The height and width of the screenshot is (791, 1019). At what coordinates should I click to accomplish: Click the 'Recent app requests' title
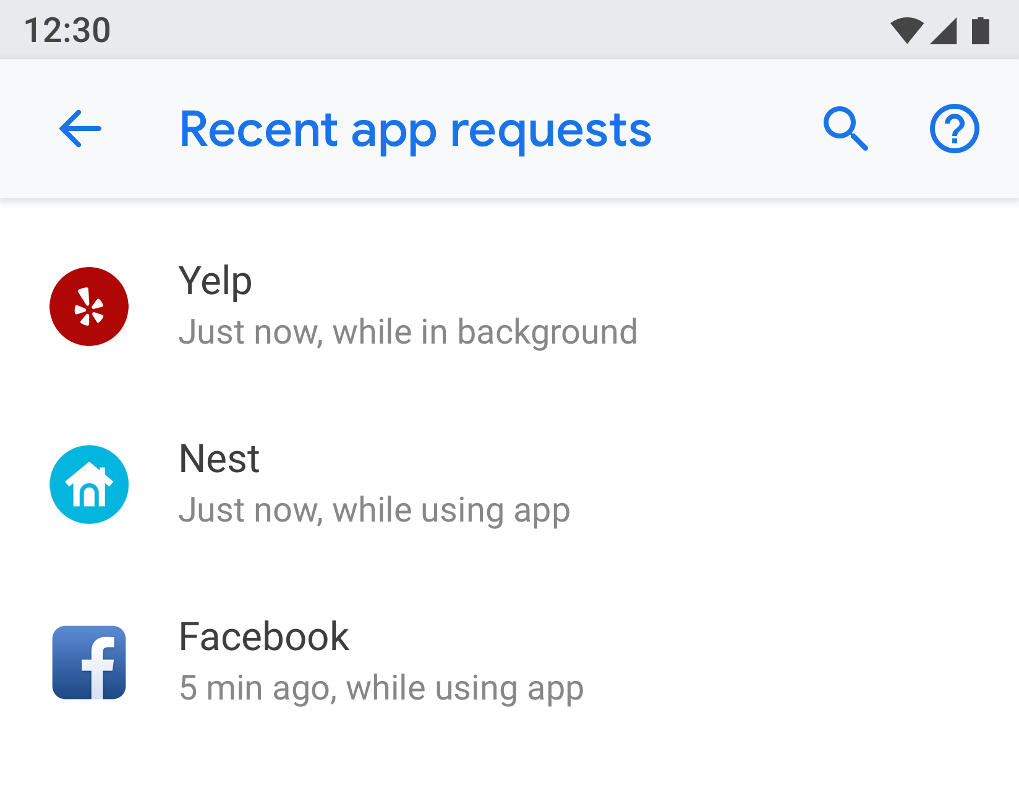416,130
